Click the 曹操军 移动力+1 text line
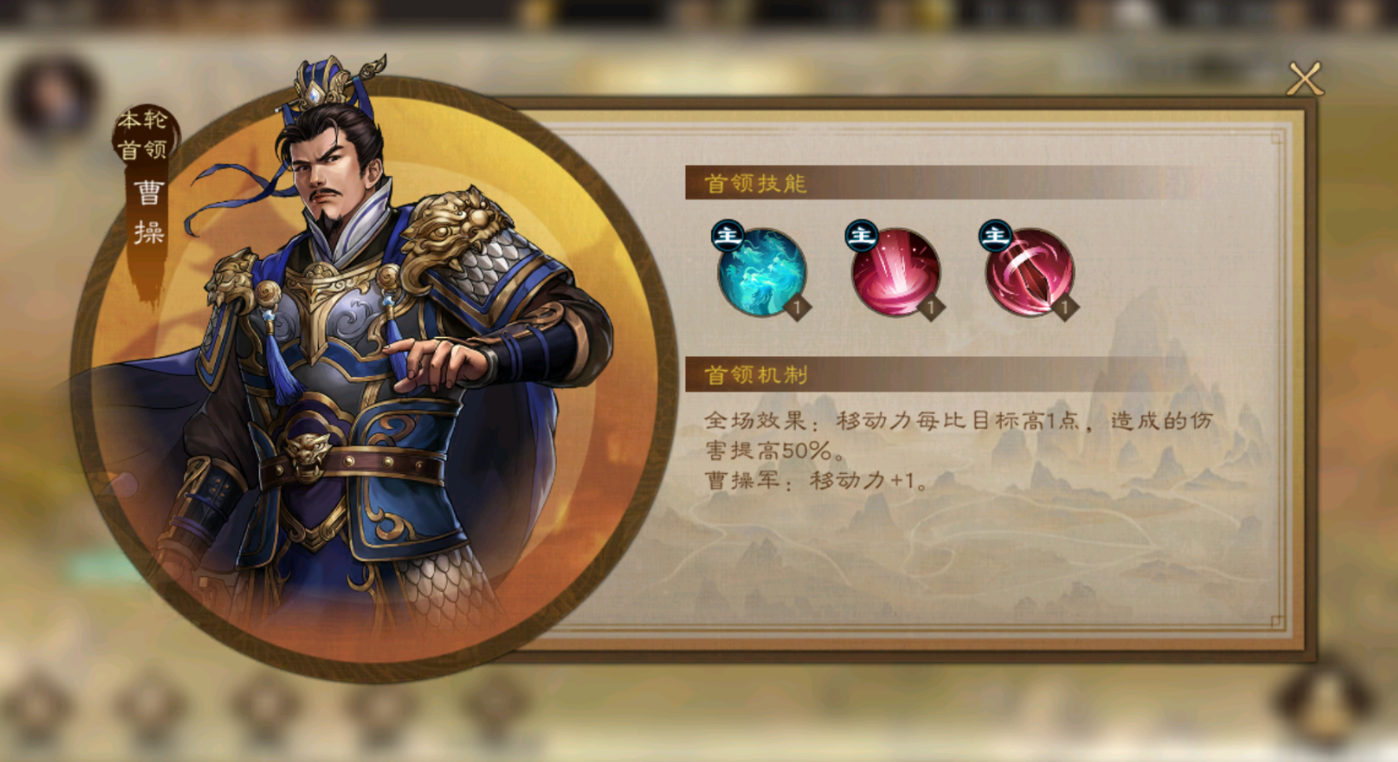The width and height of the screenshot is (1398, 762). click(x=816, y=481)
